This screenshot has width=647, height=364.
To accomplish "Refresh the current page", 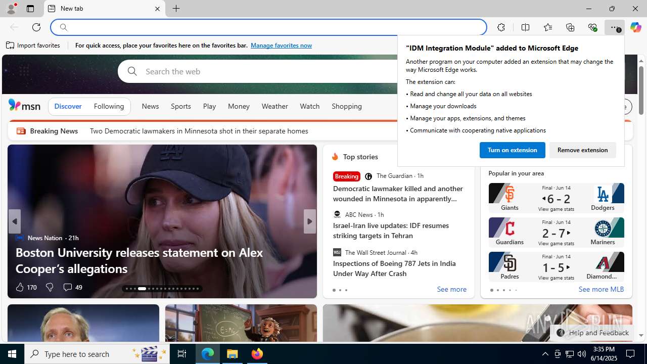I will click(x=36, y=27).
